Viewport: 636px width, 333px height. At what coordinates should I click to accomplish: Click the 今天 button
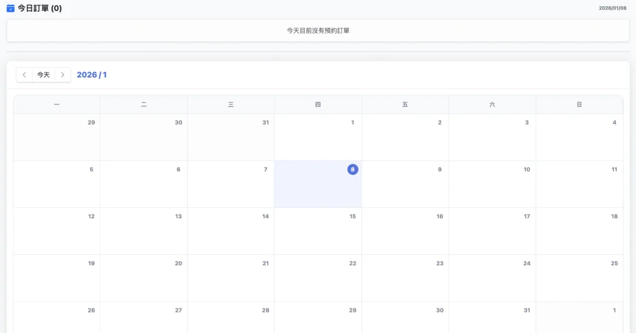[x=43, y=75]
